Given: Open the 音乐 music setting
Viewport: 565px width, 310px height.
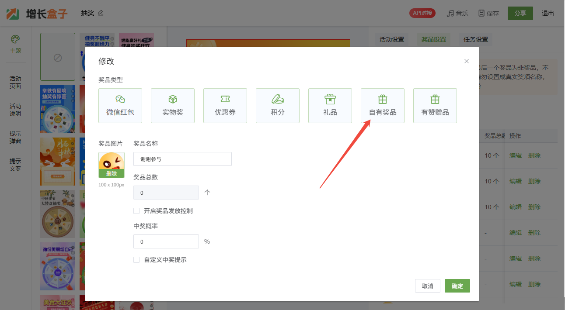Looking at the screenshot, I should point(457,13).
